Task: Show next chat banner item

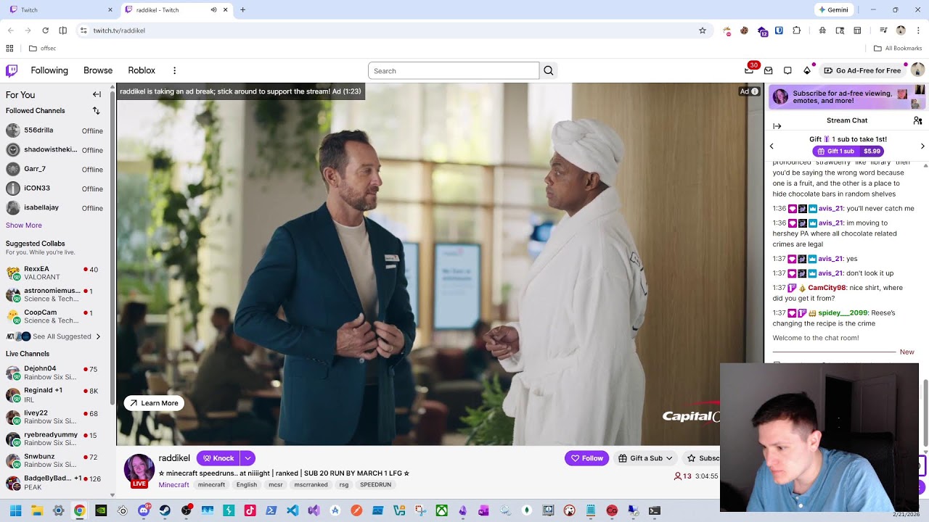Action: click(x=922, y=146)
